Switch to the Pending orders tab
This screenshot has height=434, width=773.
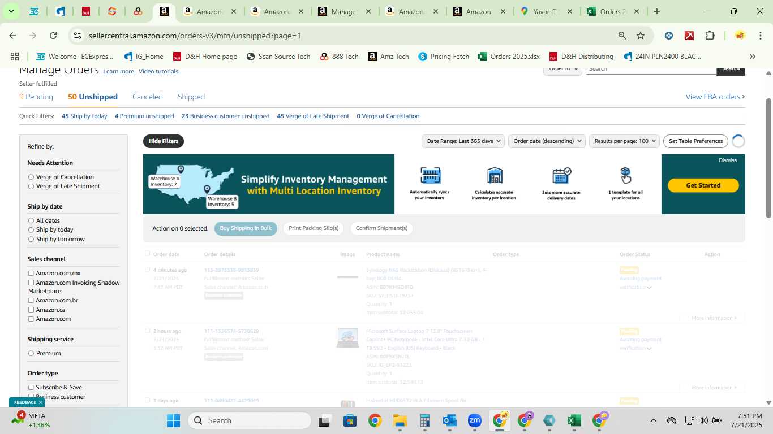(36, 97)
